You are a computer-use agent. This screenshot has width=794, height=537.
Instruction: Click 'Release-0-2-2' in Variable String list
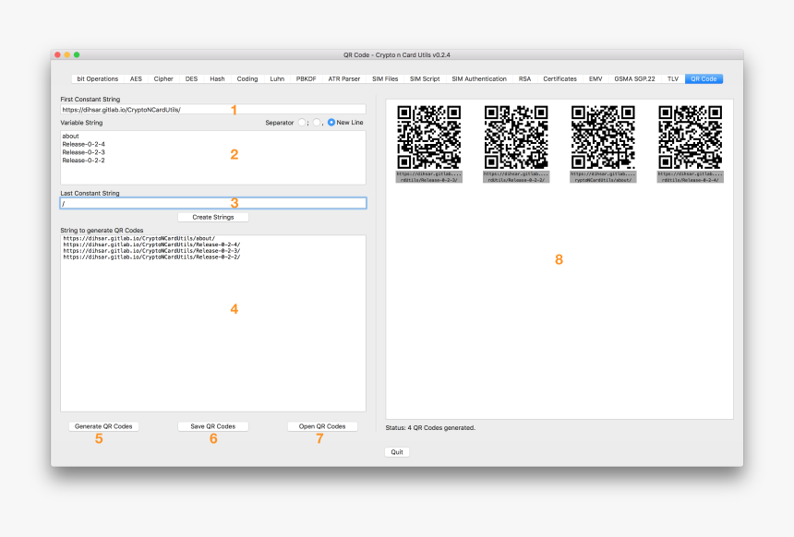point(83,161)
